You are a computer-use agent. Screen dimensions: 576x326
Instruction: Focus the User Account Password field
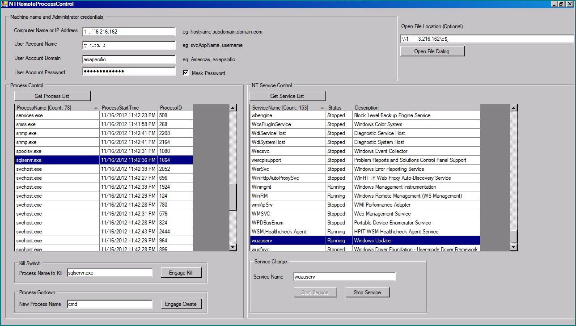(129, 71)
